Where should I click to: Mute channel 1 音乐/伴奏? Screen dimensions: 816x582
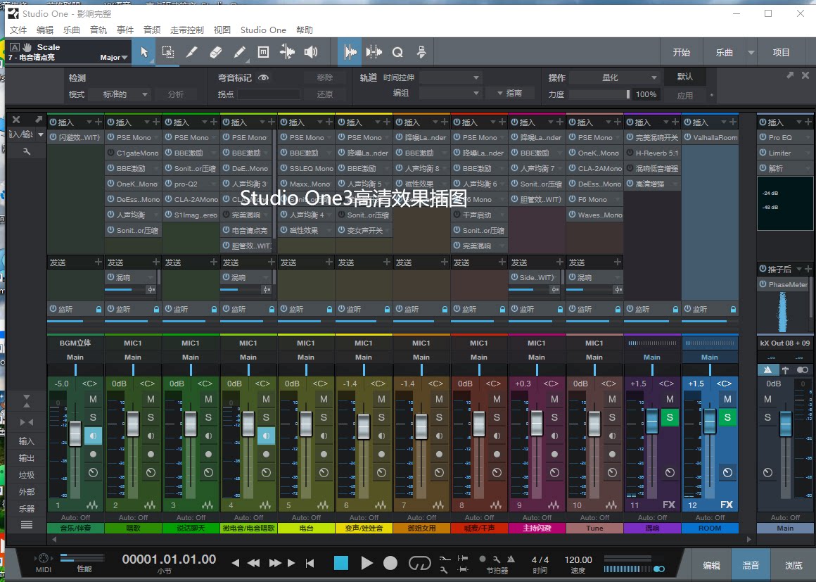(x=93, y=399)
